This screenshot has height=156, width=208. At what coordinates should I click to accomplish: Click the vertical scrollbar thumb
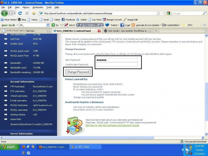click(206, 102)
